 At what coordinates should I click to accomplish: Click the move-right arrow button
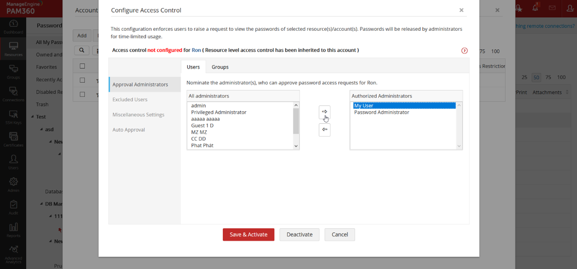(x=324, y=112)
